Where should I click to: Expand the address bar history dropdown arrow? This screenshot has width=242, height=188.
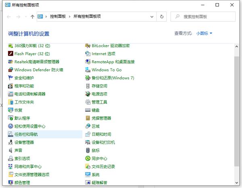pos(152,17)
